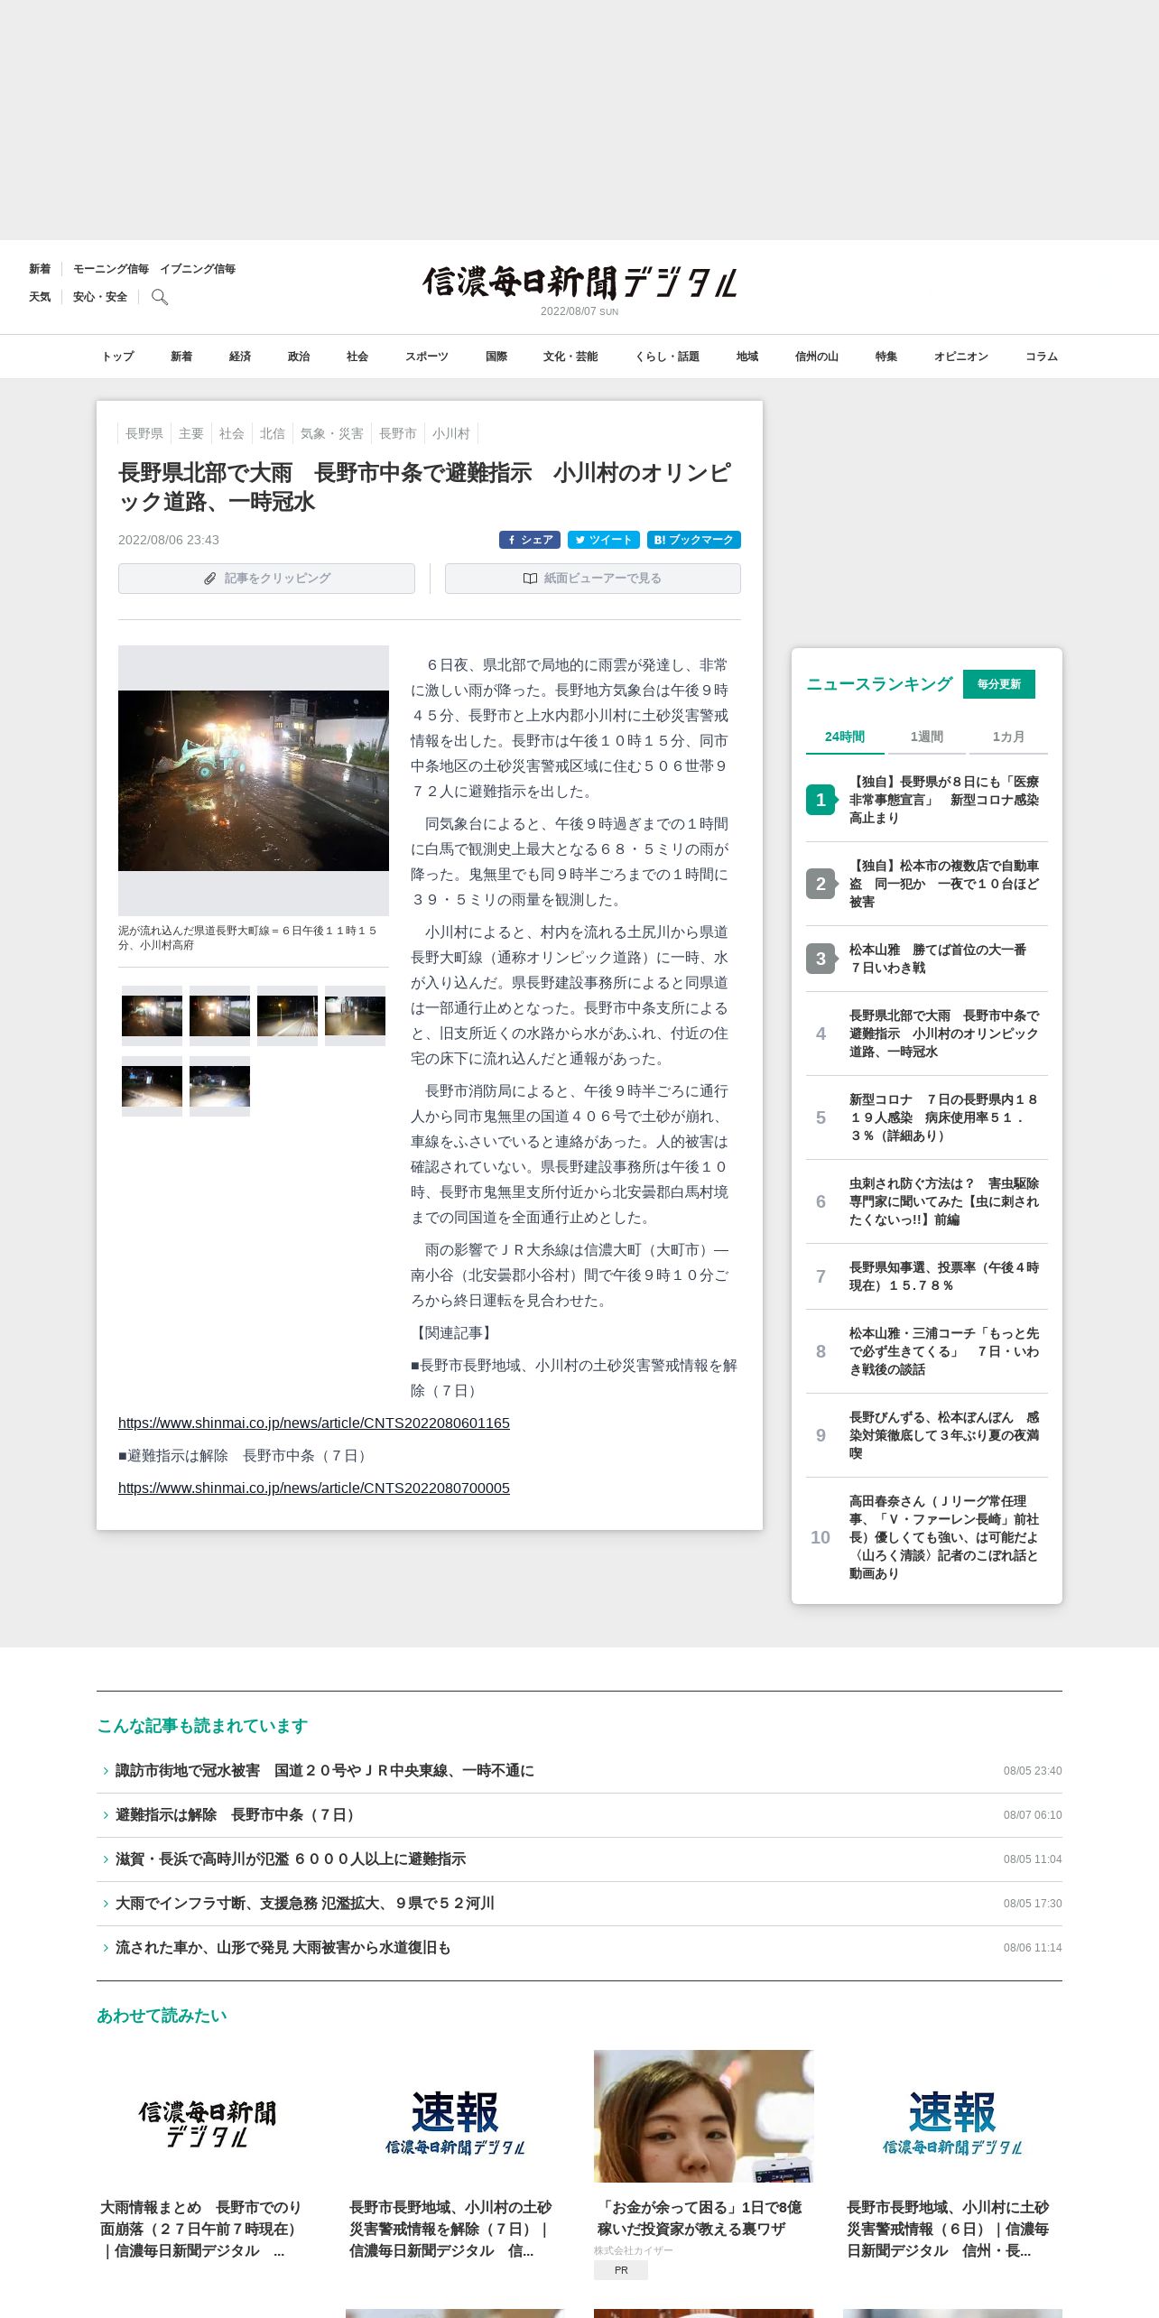Open スポーツ navigation item

pyautogui.click(x=427, y=357)
